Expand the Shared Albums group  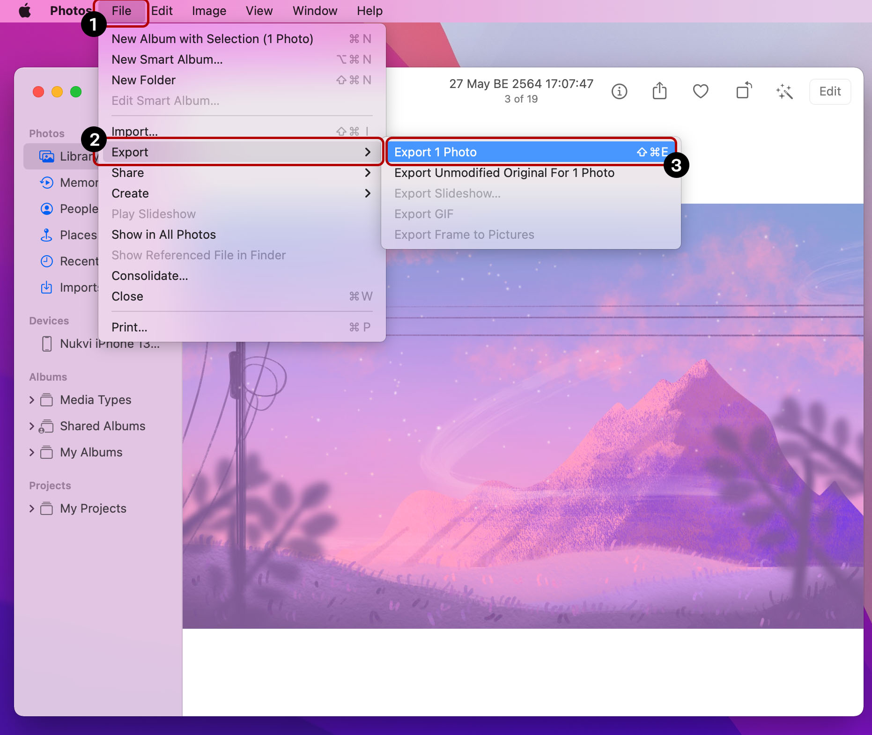[32, 426]
